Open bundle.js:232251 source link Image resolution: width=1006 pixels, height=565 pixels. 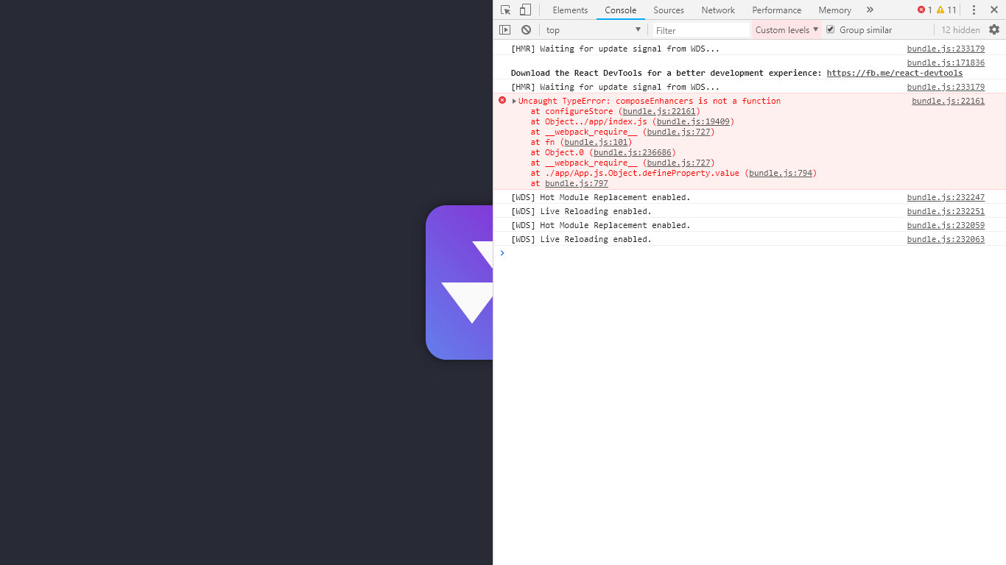pyautogui.click(x=946, y=211)
